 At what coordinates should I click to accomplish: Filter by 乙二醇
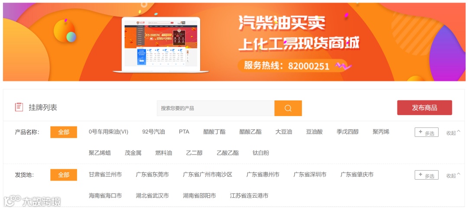(x=194, y=153)
